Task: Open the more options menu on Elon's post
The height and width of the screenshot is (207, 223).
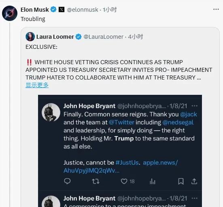Action: [x=216, y=9]
